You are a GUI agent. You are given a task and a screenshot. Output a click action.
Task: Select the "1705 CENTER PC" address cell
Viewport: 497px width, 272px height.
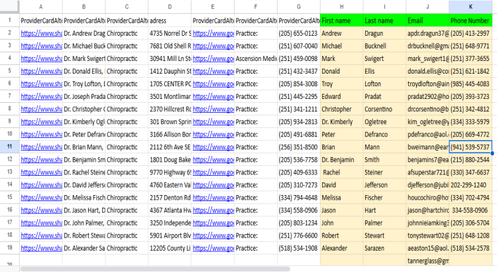pyautogui.click(x=170, y=84)
